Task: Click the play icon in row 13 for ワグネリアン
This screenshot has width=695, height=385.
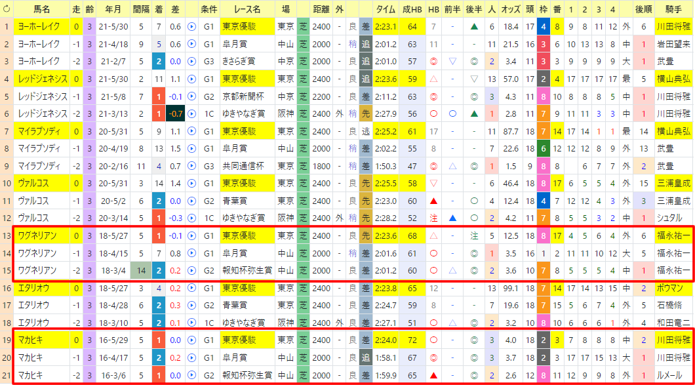Action: pos(191,236)
